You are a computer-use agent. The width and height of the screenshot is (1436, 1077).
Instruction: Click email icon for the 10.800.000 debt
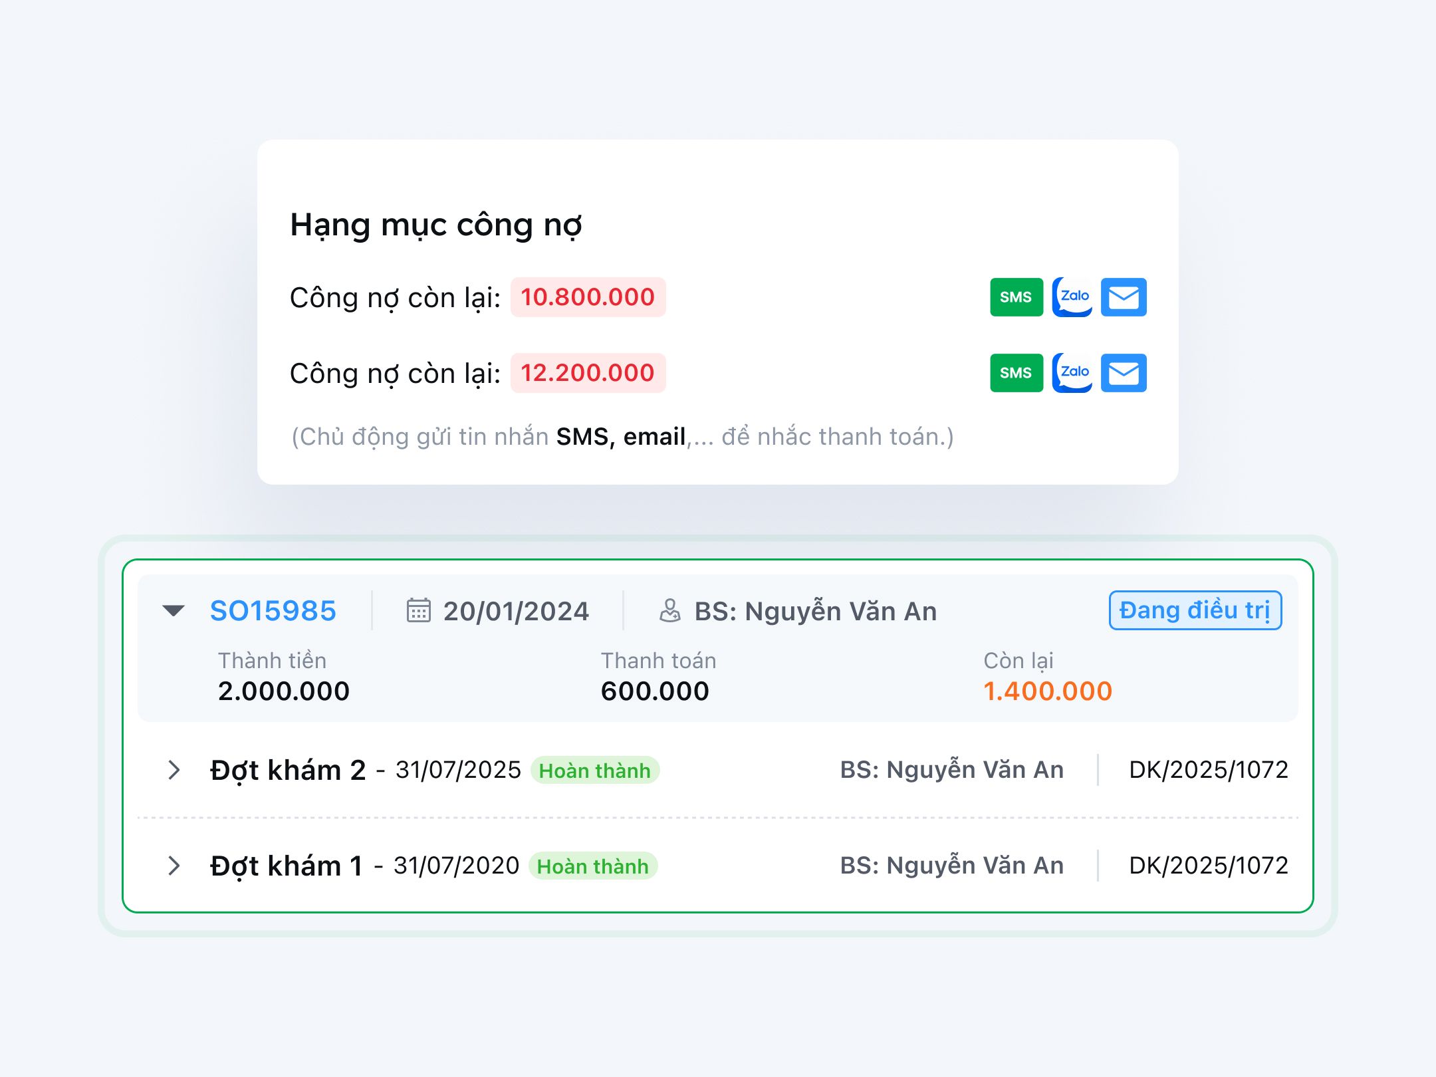pos(1124,297)
